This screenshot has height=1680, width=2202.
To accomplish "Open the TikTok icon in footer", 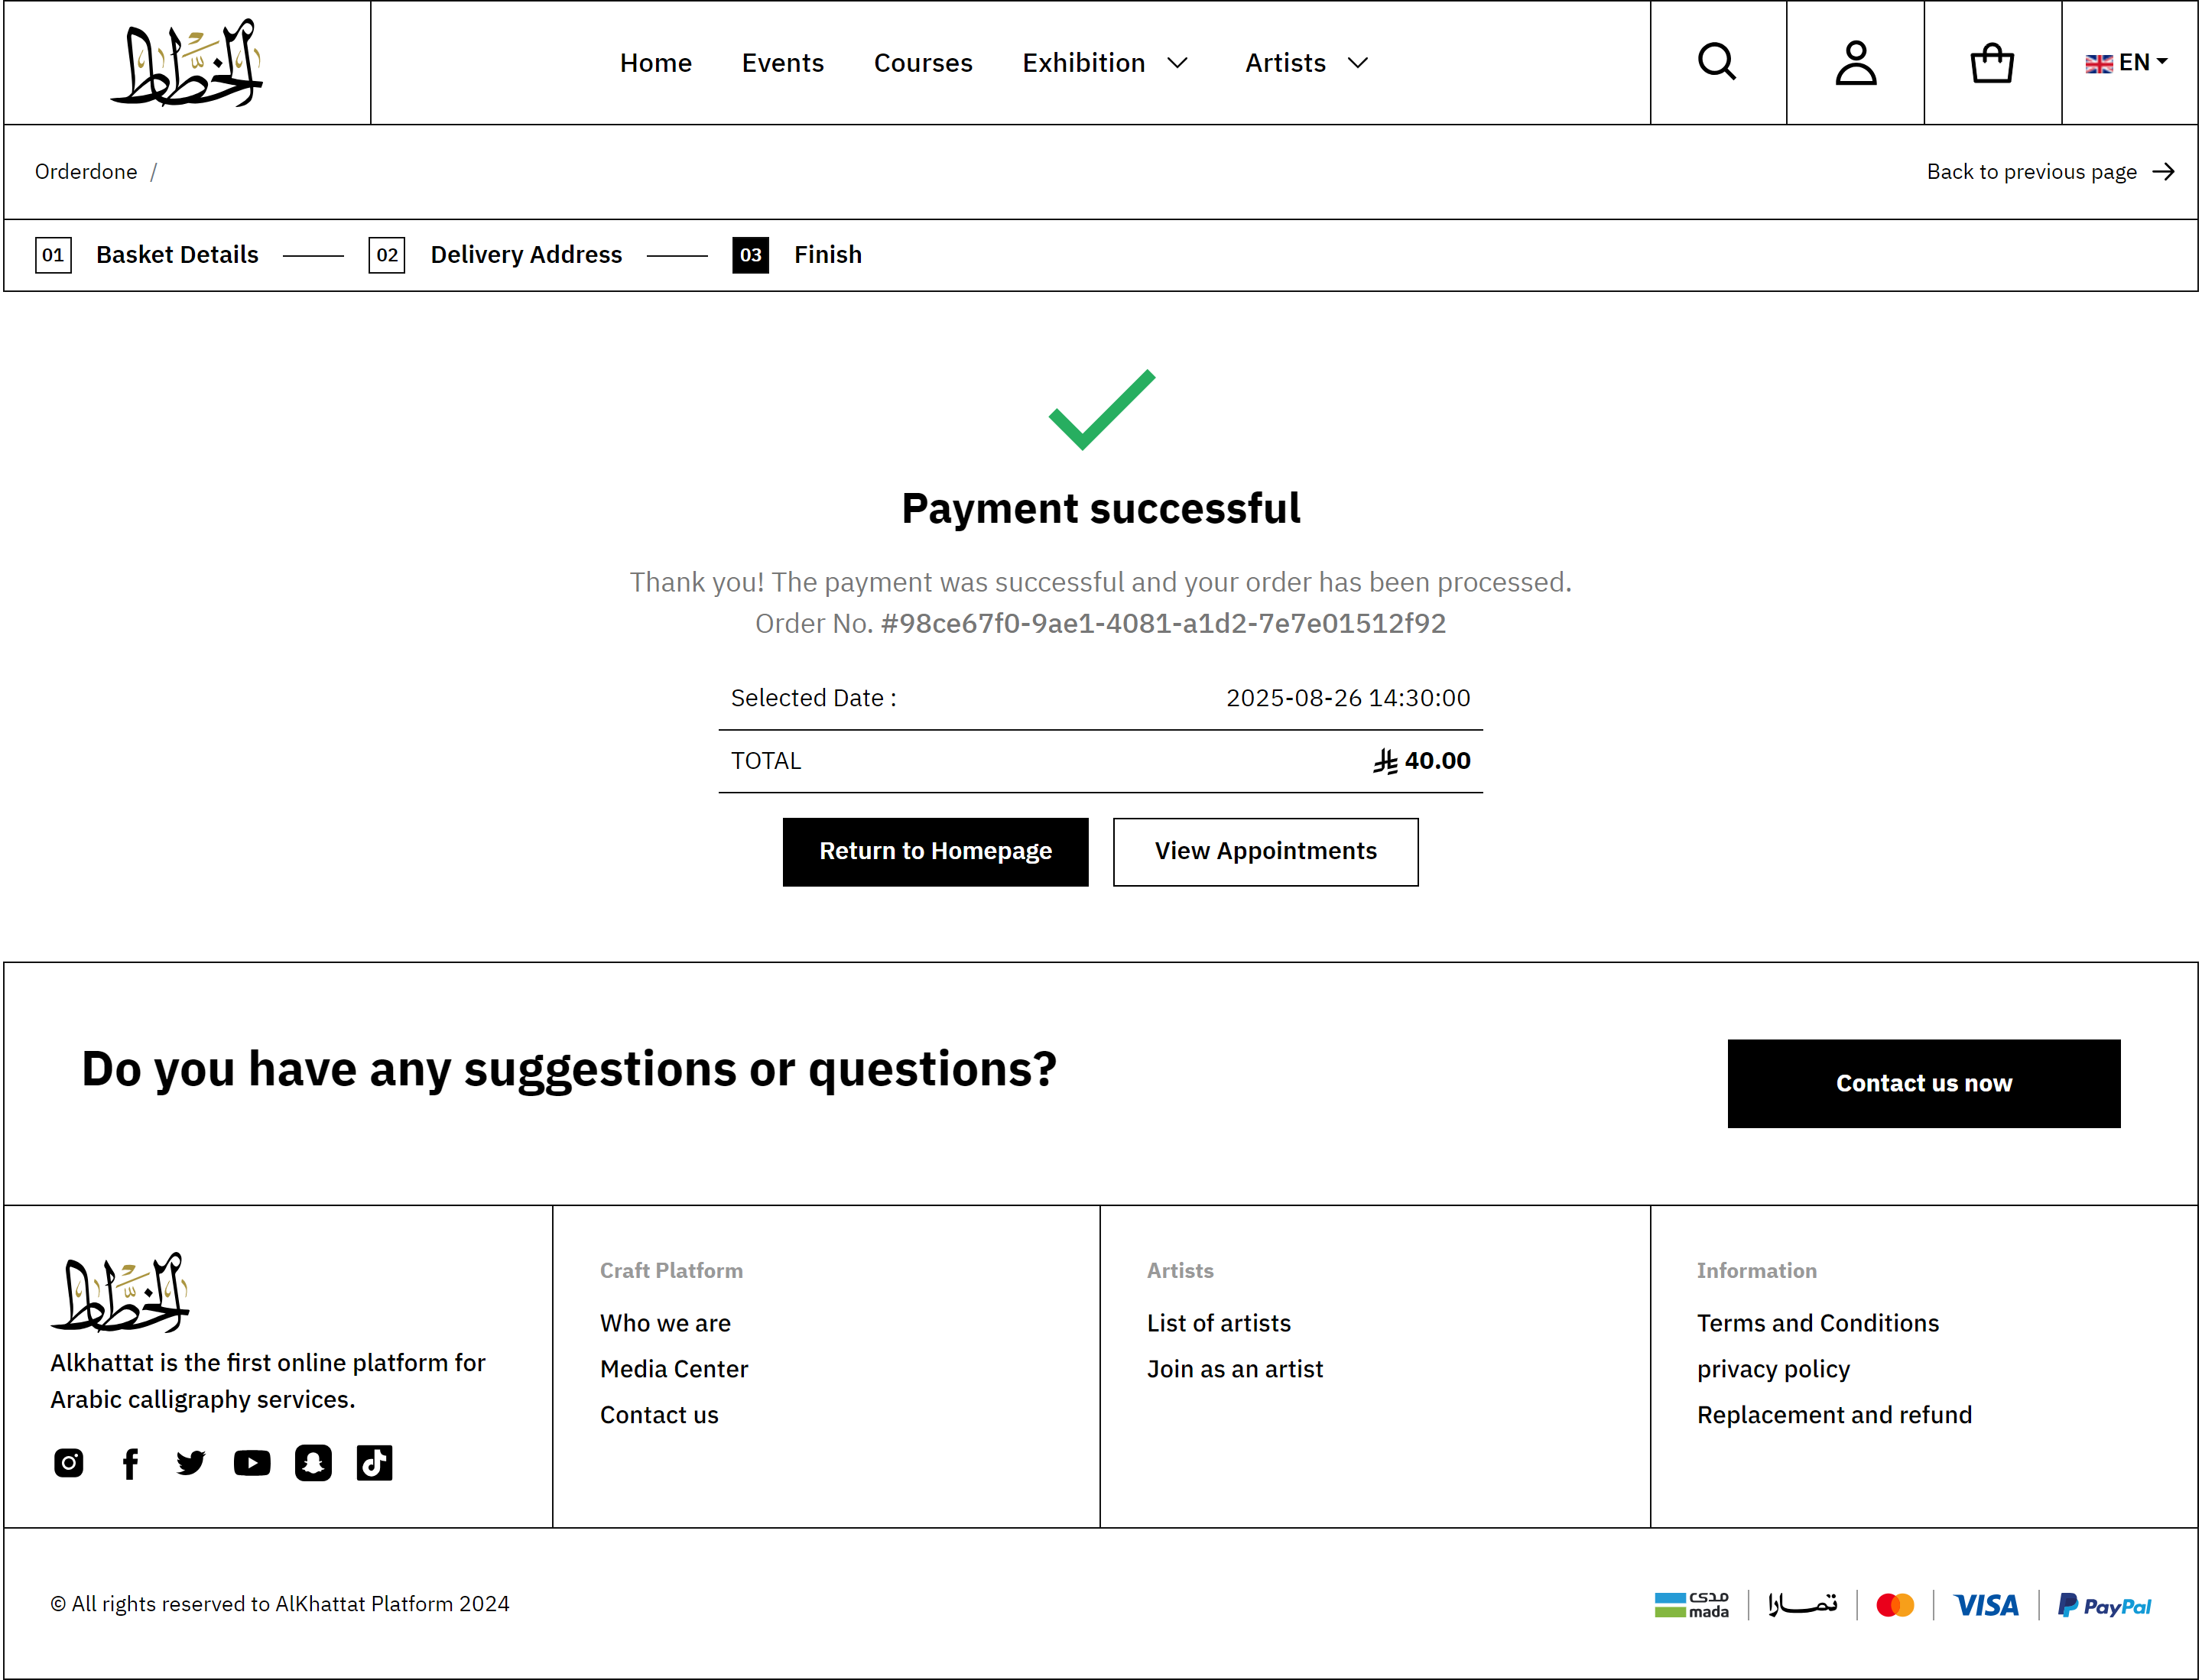I will (374, 1463).
